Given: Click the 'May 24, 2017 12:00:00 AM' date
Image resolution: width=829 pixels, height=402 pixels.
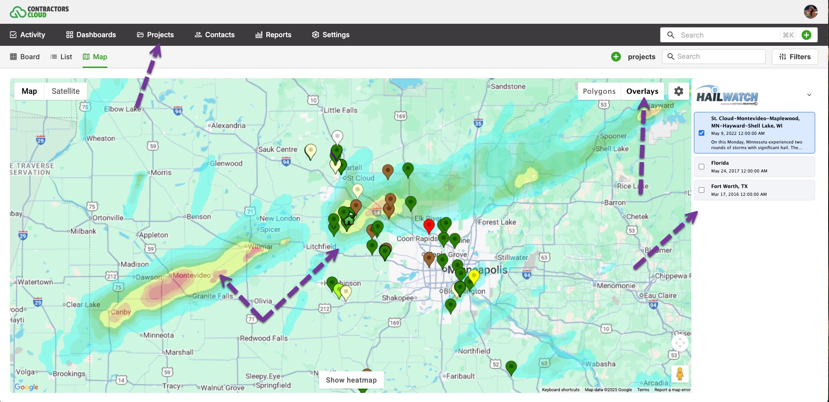Looking at the screenshot, I should 739,171.
